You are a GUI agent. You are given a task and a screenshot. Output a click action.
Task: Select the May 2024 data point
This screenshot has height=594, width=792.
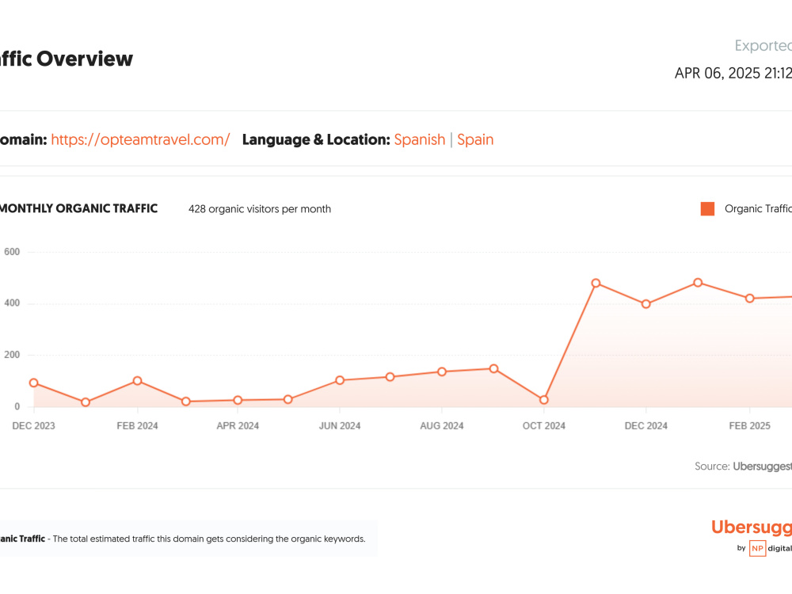(288, 399)
